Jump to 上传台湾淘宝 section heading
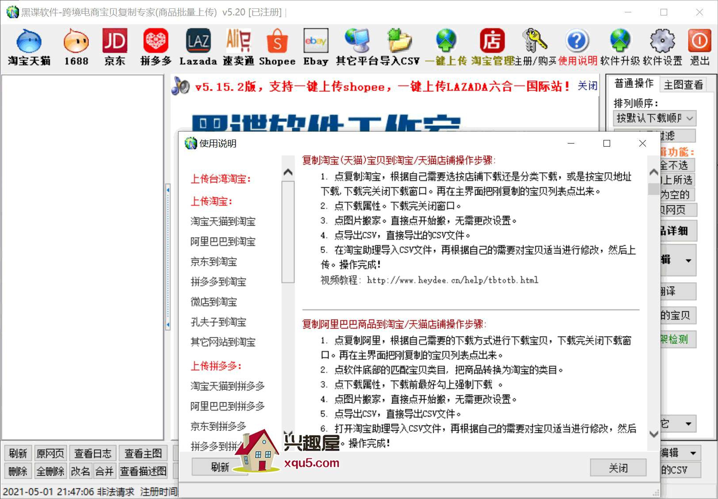Screen dimensions: 718x499 [x=221, y=179]
